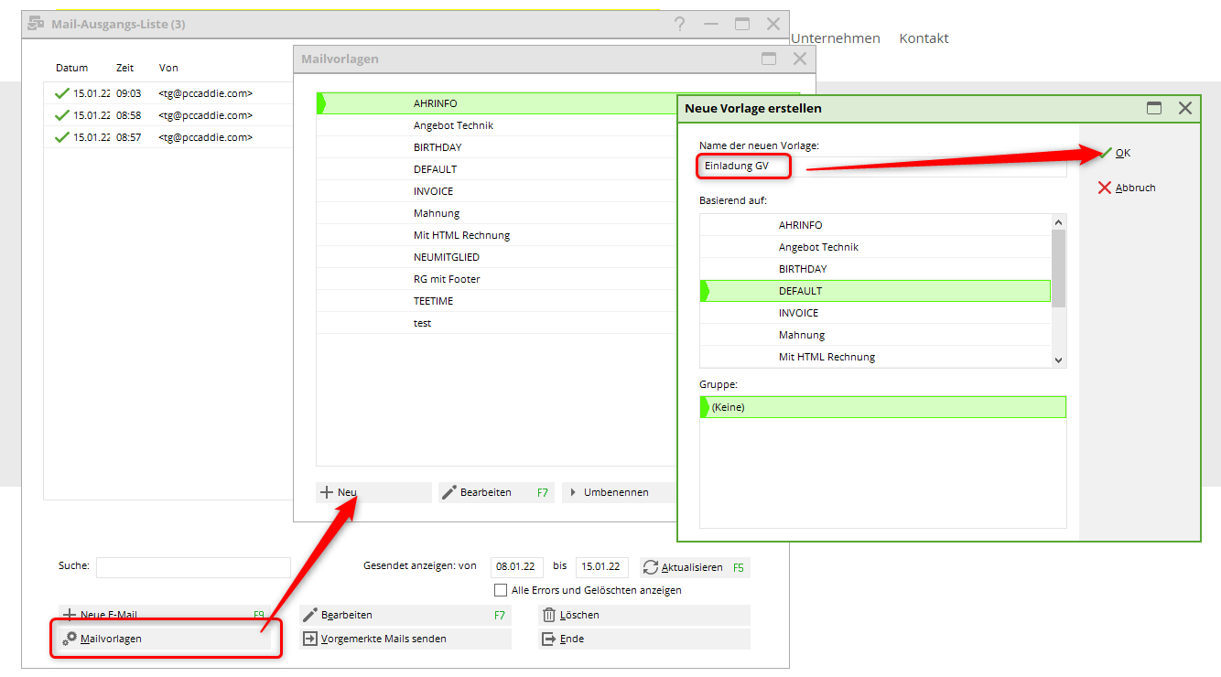Maximize the Mailvorlagen window

pyautogui.click(x=769, y=59)
